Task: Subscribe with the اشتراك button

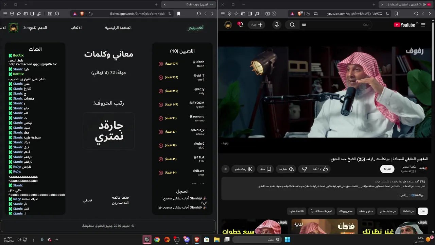Action: (387, 169)
